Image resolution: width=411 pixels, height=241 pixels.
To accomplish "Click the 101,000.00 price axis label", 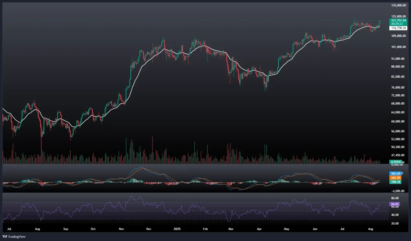I will (399, 47).
